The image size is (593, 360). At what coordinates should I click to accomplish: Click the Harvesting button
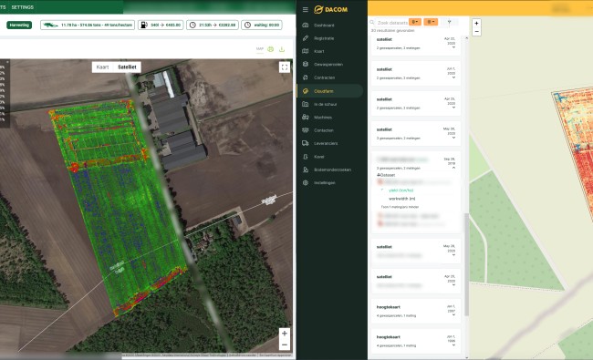coord(19,25)
